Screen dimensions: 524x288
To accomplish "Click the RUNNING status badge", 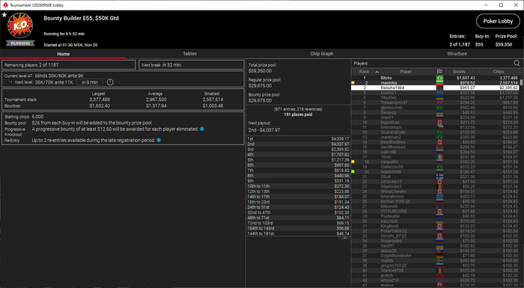I will (x=20, y=43).
